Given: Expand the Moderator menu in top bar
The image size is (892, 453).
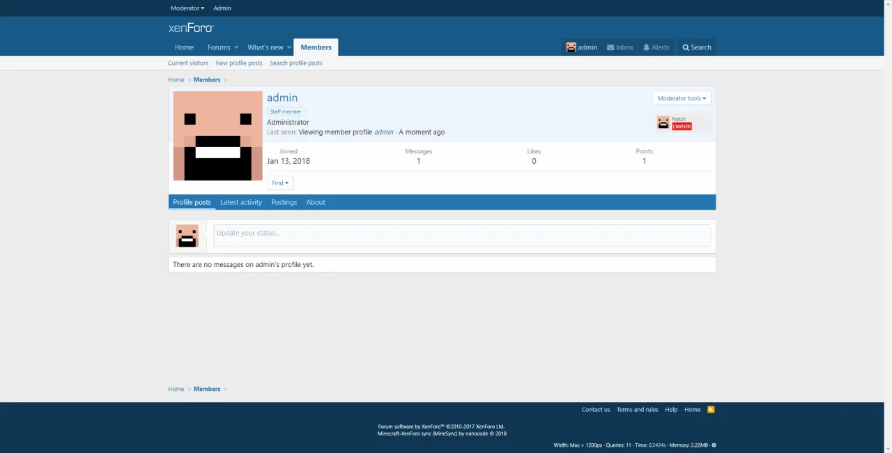Looking at the screenshot, I should (x=187, y=8).
